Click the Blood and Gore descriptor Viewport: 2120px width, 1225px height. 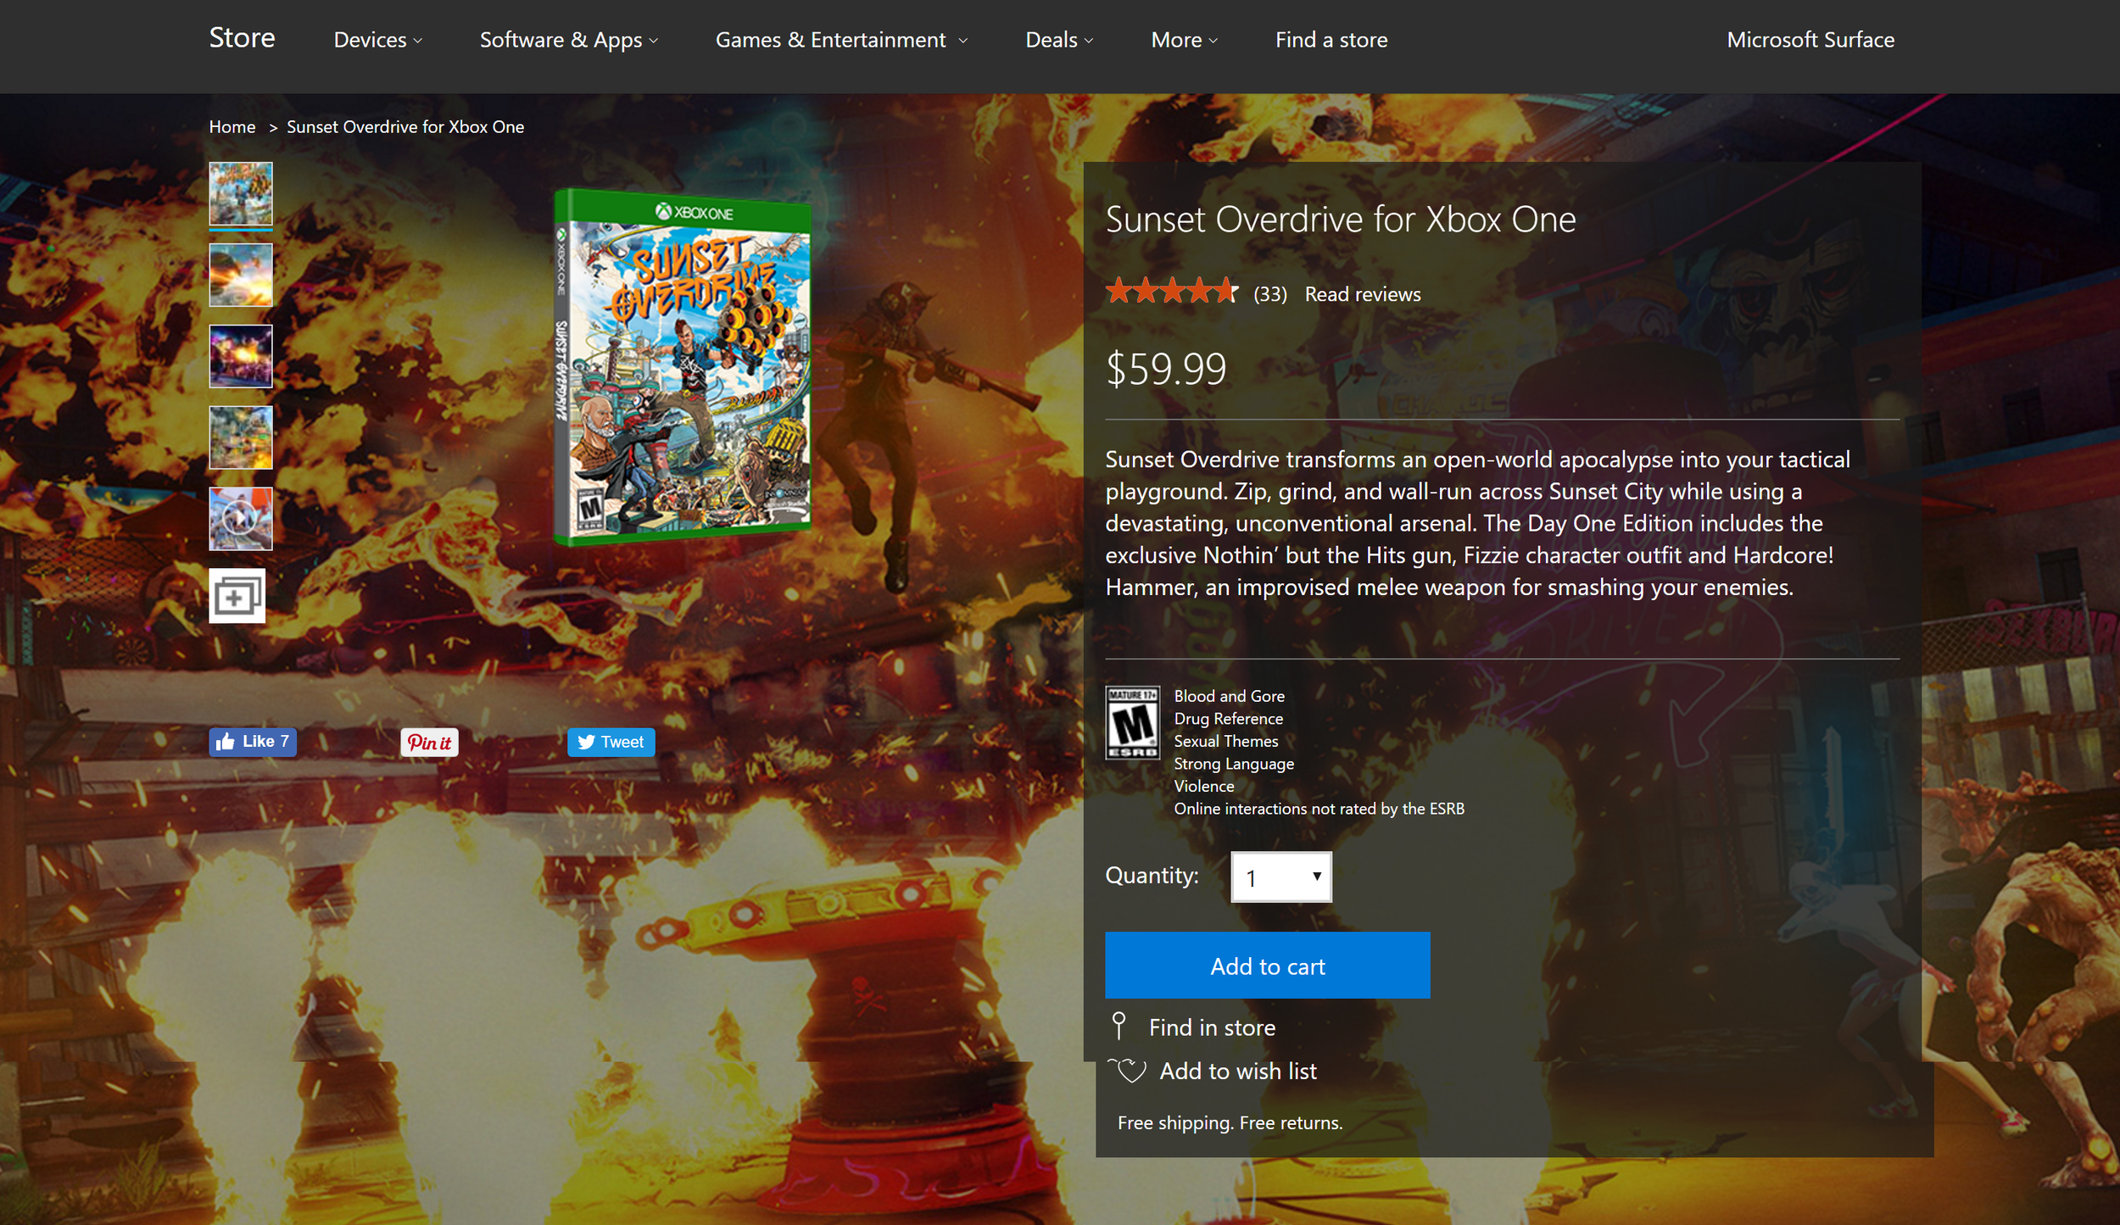(x=1229, y=696)
